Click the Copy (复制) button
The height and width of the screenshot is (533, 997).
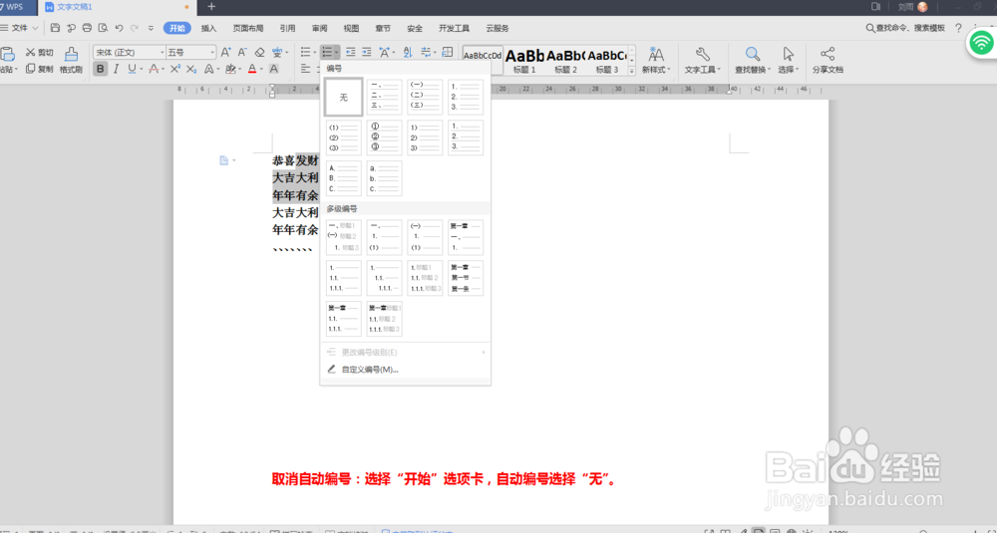[x=40, y=69]
